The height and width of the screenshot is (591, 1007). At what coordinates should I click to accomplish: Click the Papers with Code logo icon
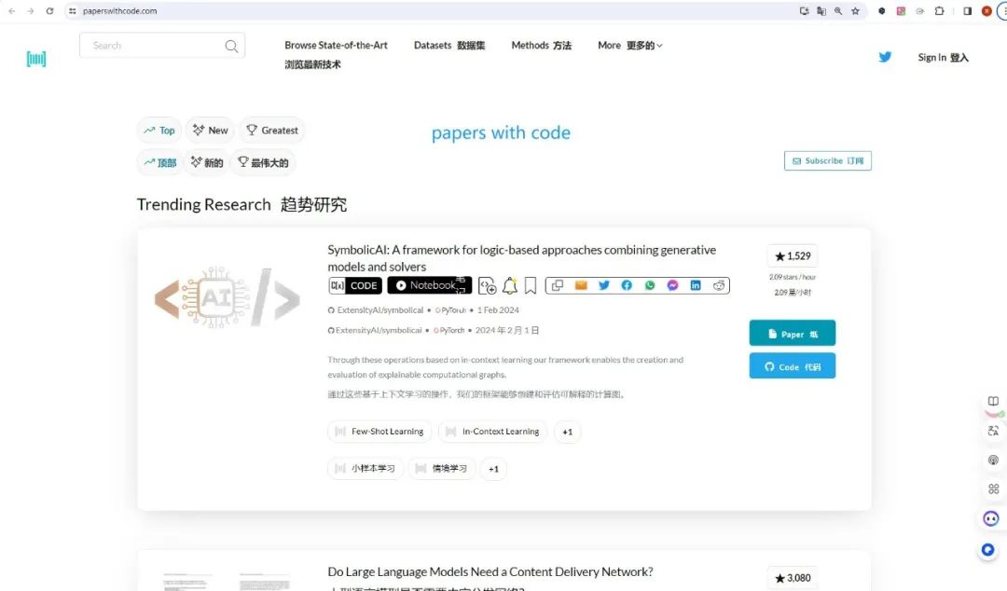pos(36,59)
